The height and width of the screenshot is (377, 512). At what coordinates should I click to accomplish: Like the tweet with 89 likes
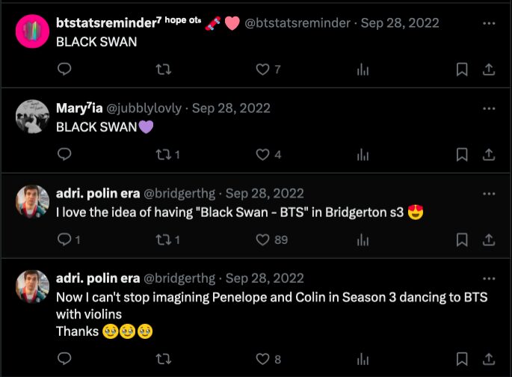pos(262,240)
